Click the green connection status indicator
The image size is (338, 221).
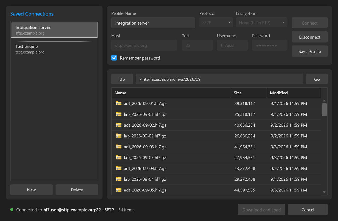point(12,210)
